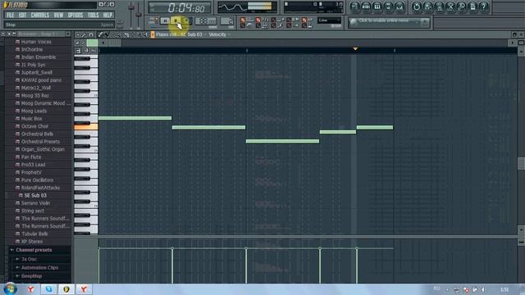The image size is (525, 295).
Task: Click the first long note in piano roll
Action: click(135, 118)
